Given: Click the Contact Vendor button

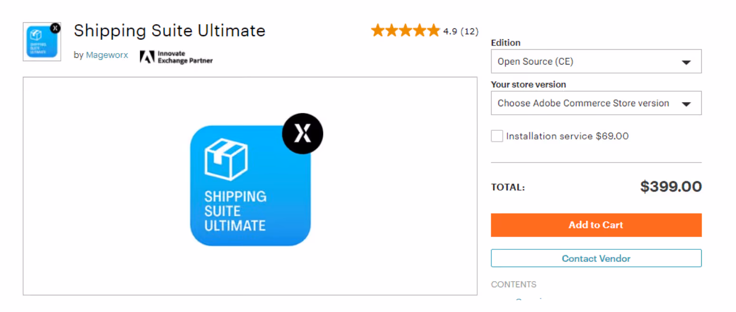Looking at the screenshot, I should coord(596,258).
